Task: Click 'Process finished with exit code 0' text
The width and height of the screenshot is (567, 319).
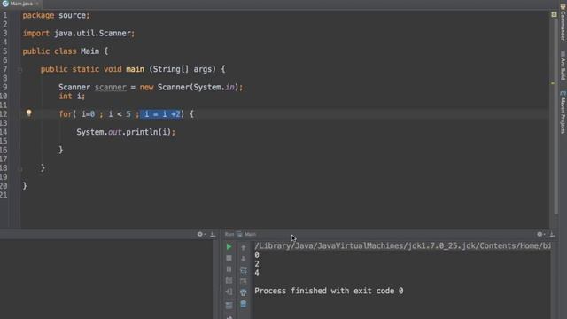Action: click(329, 291)
